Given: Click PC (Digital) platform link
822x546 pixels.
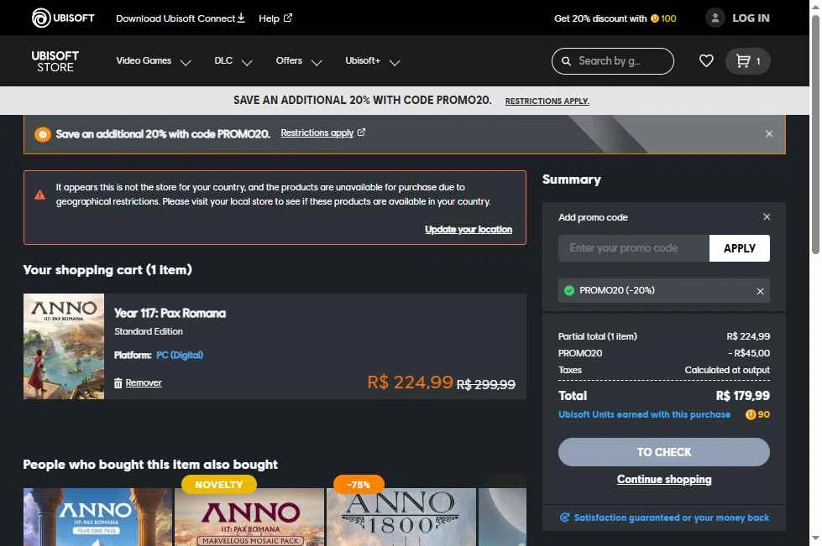Looking at the screenshot, I should pos(180,355).
